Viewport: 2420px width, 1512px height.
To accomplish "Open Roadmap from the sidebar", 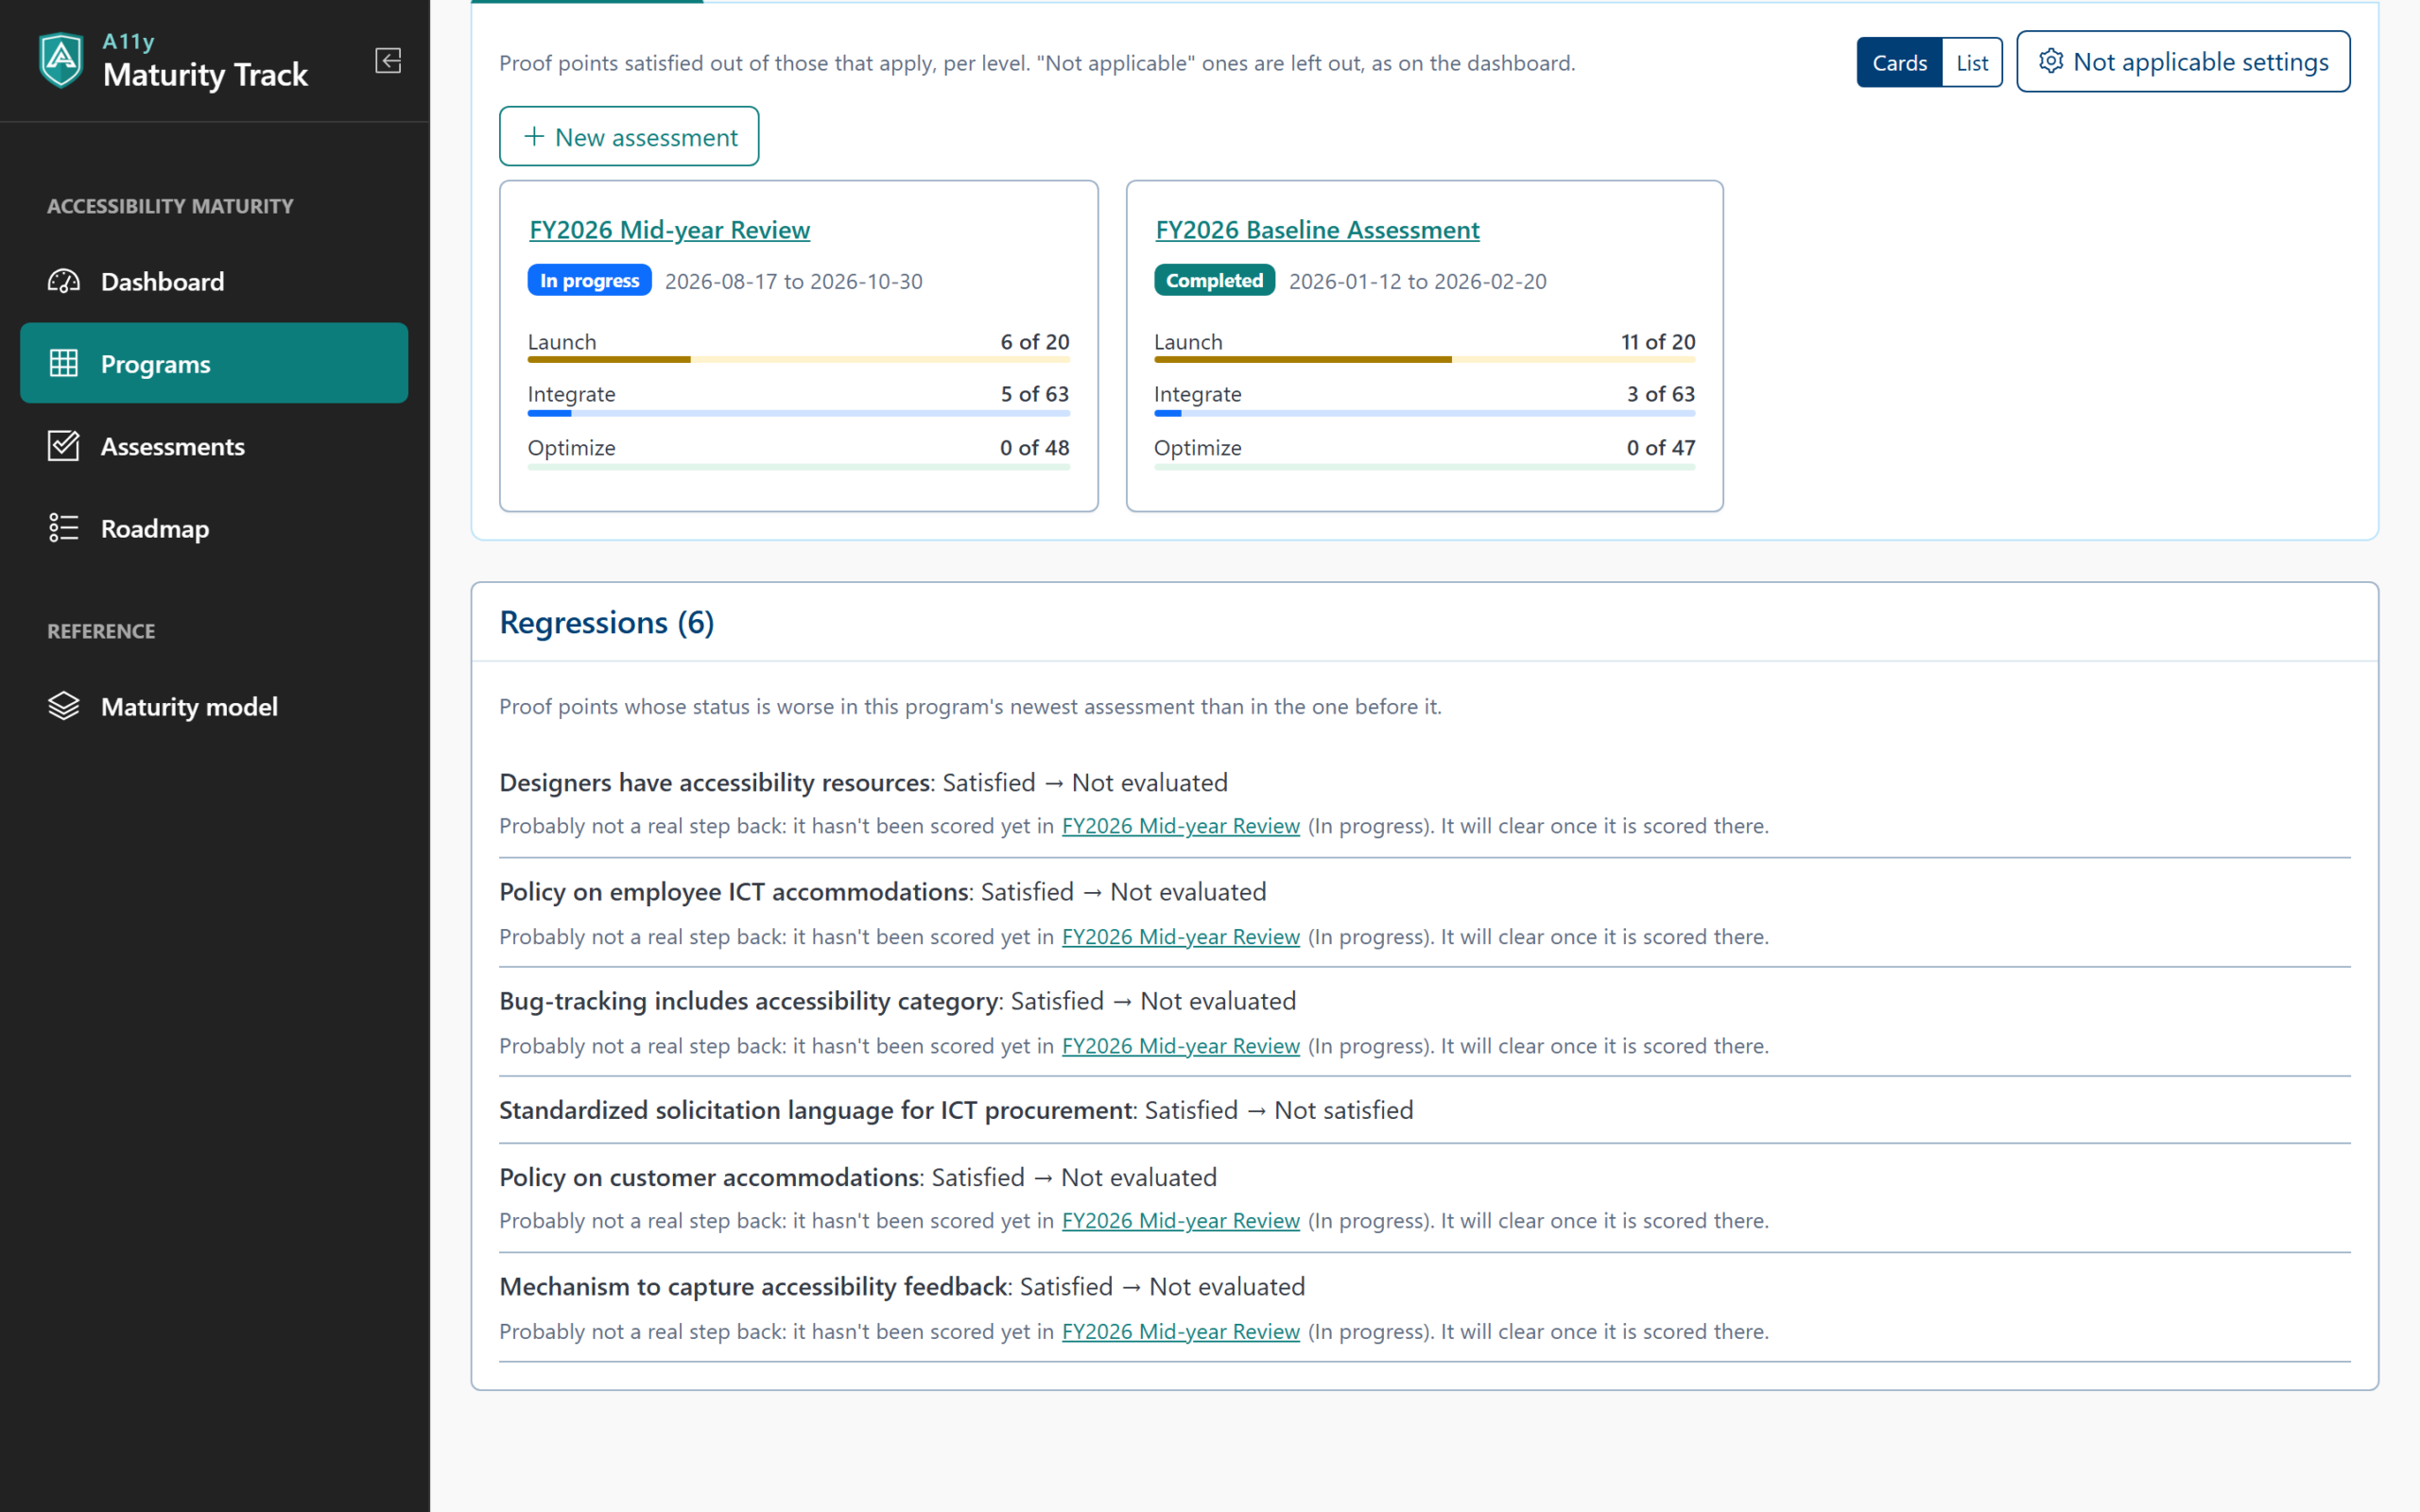I will [214, 527].
